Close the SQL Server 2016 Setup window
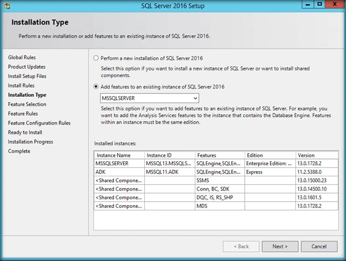This screenshot has width=346, height=261. click(x=335, y=4)
